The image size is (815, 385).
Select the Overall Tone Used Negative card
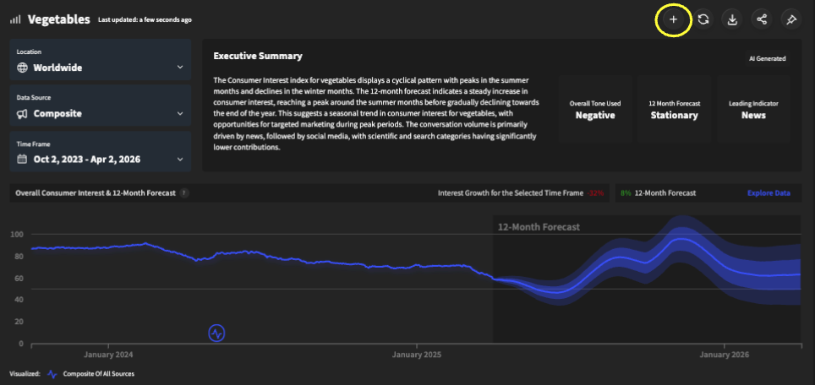pyautogui.click(x=595, y=110)
